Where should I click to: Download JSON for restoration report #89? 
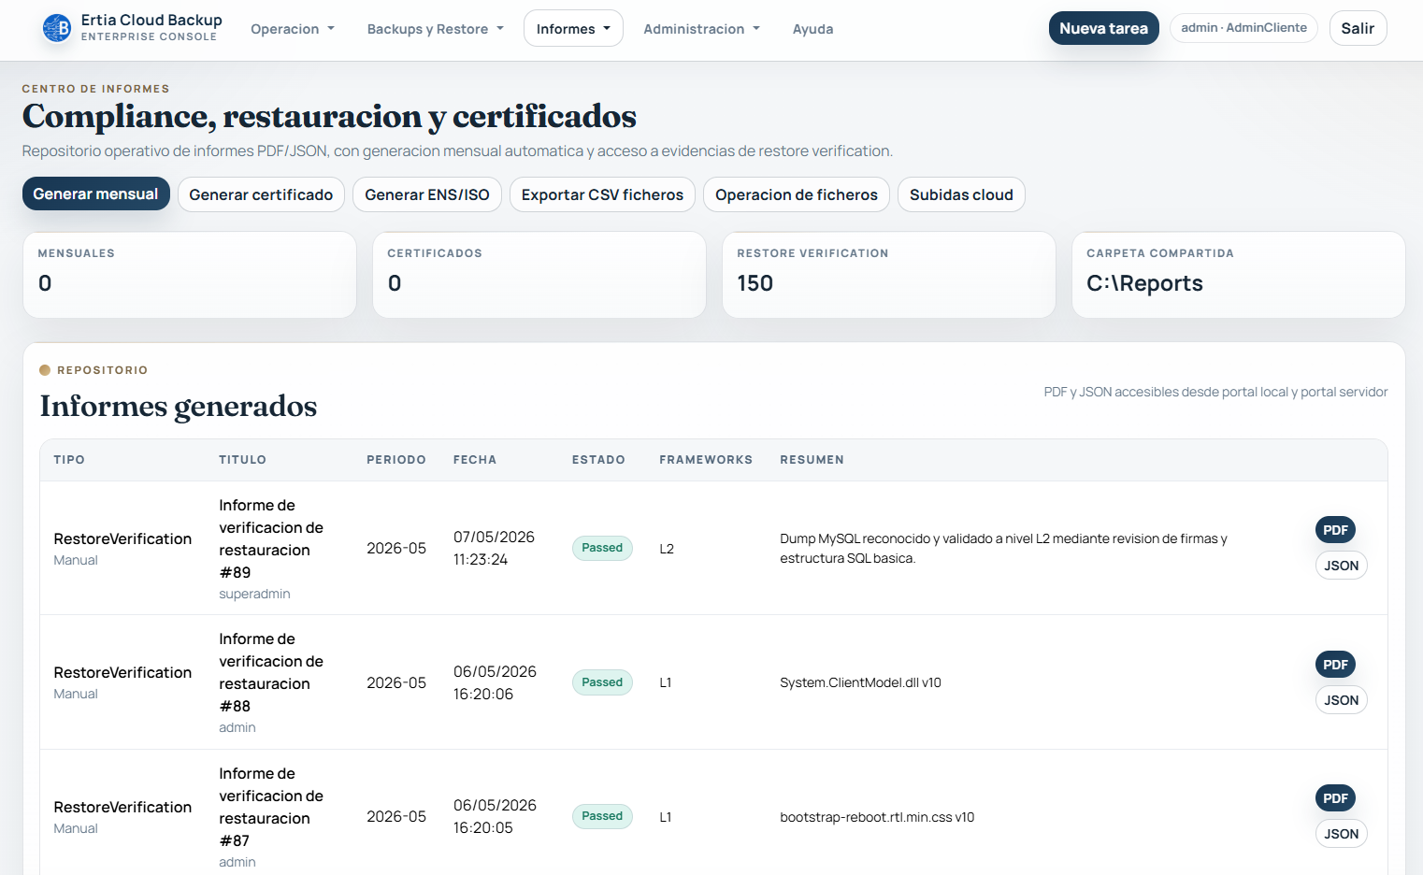[x=1341, y=566]
